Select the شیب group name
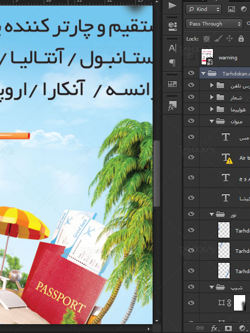 tap(236, 288)
